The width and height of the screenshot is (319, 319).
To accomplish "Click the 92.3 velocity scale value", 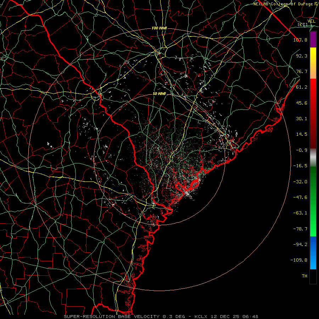I will pos(302,56).
